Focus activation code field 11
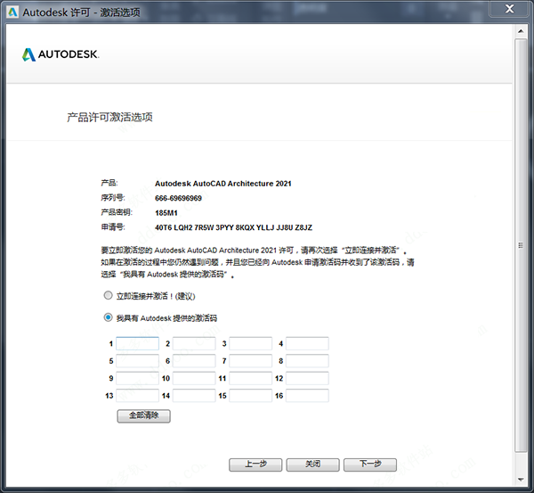 tap(251, 378)
